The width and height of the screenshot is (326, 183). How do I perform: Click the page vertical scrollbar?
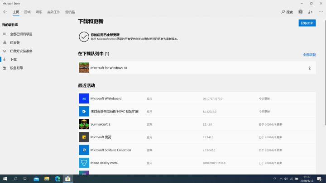click(325, 73)
